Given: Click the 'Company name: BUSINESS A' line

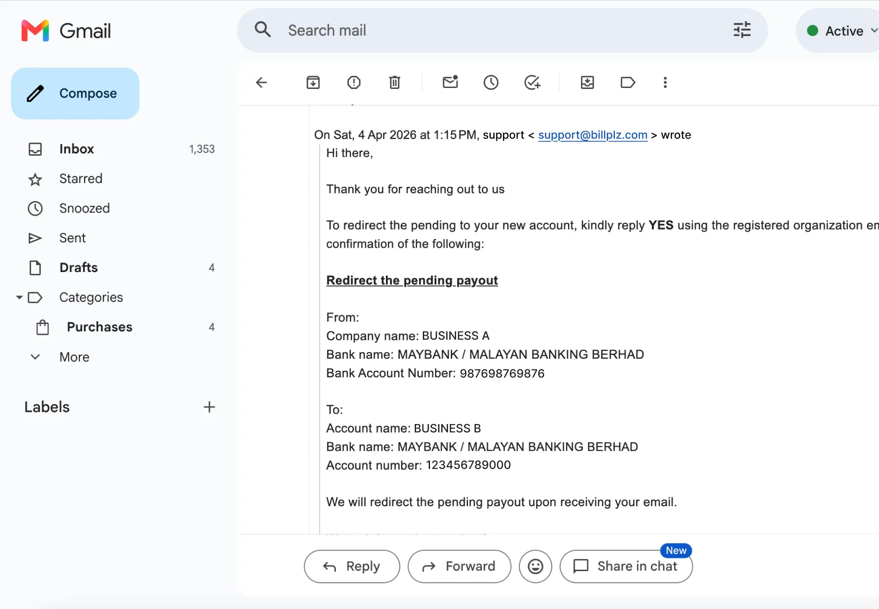Looking at the screenshot, I should (x=408, y=336).
